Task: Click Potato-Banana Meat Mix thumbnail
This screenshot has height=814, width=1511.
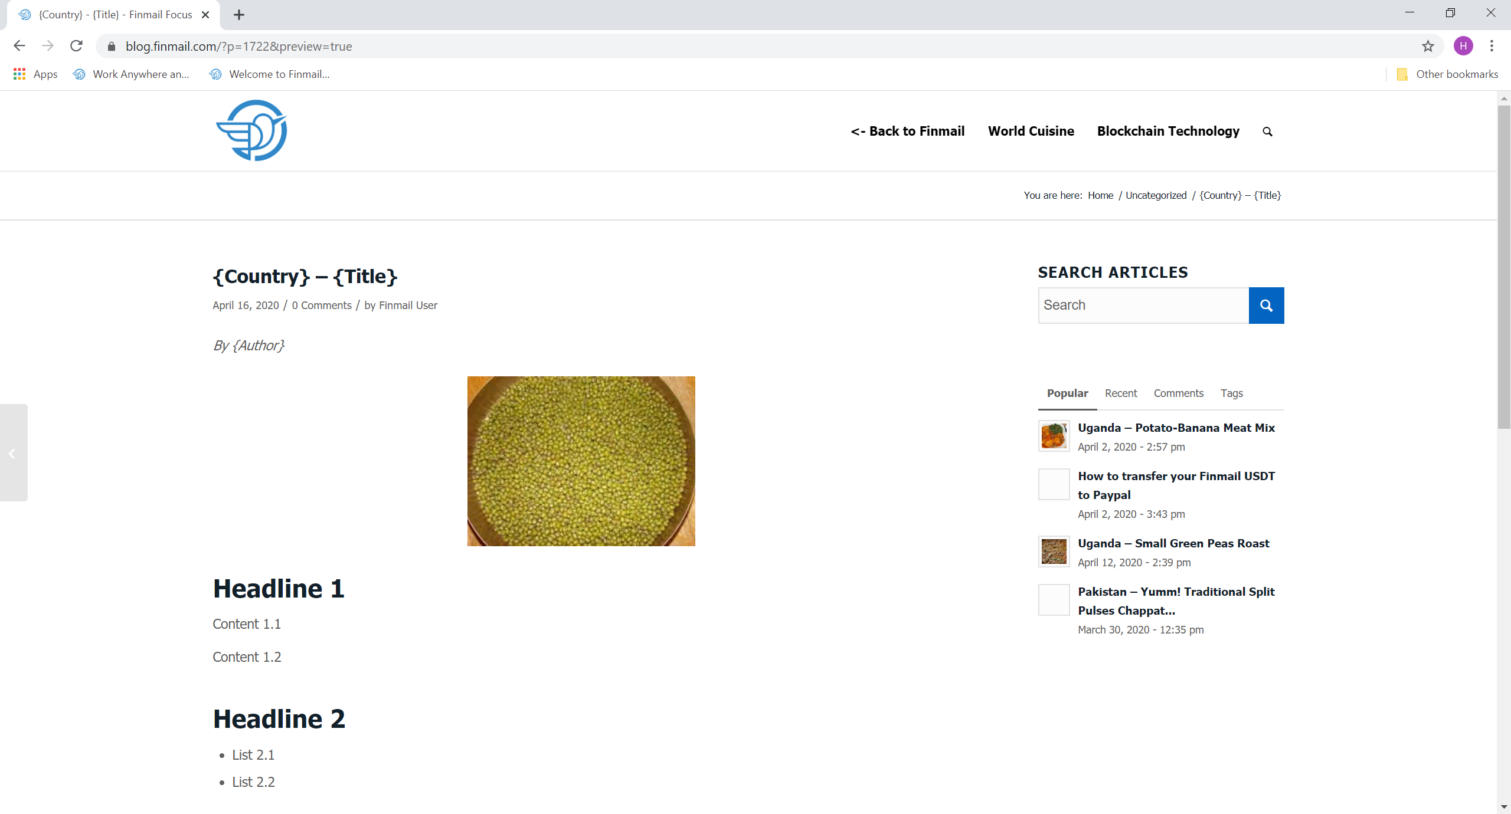Action: tap(1054, 436)
